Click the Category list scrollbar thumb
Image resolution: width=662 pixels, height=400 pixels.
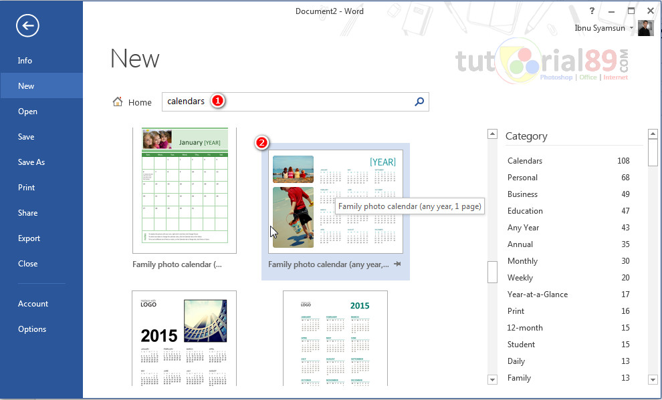pyautogui.click(x=653, y=152)
